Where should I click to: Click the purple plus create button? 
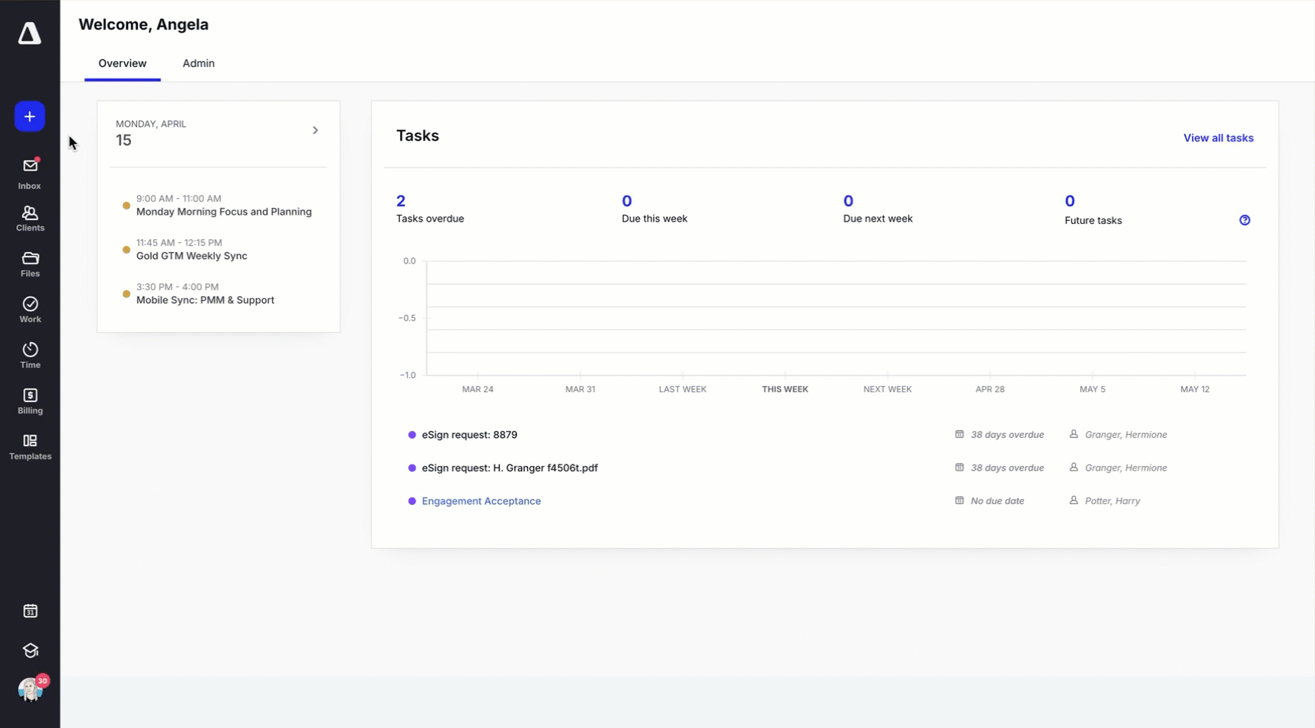click(x=29, y=117)
